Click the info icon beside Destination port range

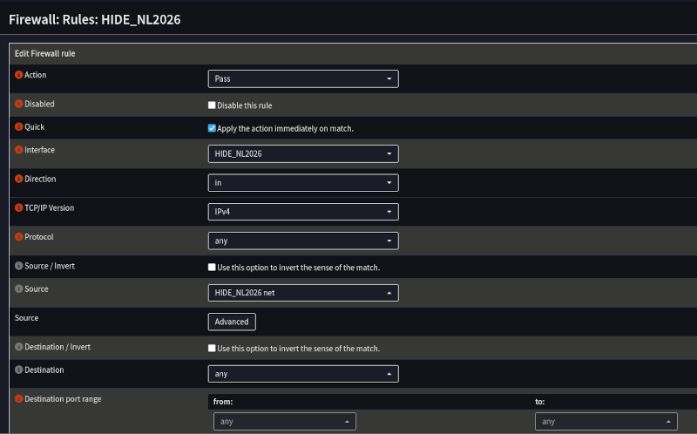[19, 398]
